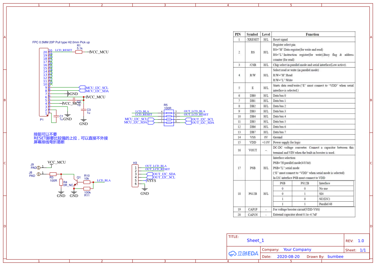Screen dimensions: 376x266
Task: Select the R3 100R resistor symbol
Action: click(53, 174)
